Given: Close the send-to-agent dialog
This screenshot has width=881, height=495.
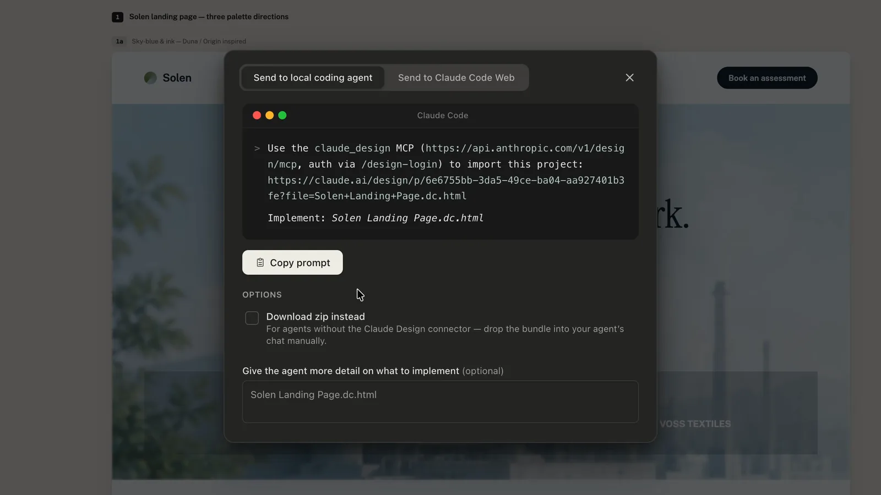Looking at the screenshot, I should click(x=629, y=78).
